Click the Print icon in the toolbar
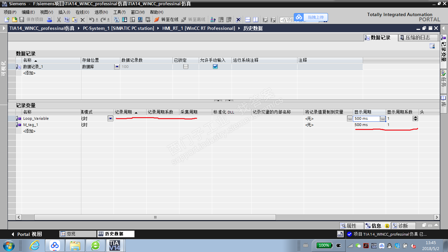448x252 pixels. pyautogui.click(x=50, y=20)
